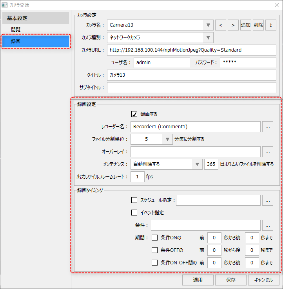Click the previous camera arrow button
283x289 pixels.
[221, 25]
